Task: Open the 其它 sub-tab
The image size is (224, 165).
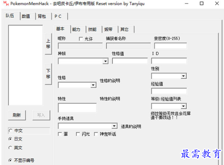Action: click(x=126, y=29)
